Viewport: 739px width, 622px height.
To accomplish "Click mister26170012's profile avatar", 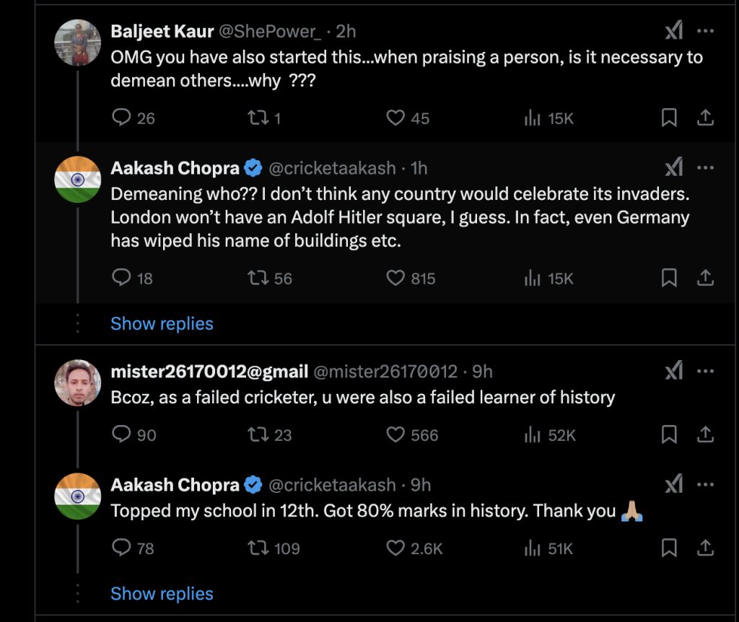I will pyautogui.click(x=77, y=382).
